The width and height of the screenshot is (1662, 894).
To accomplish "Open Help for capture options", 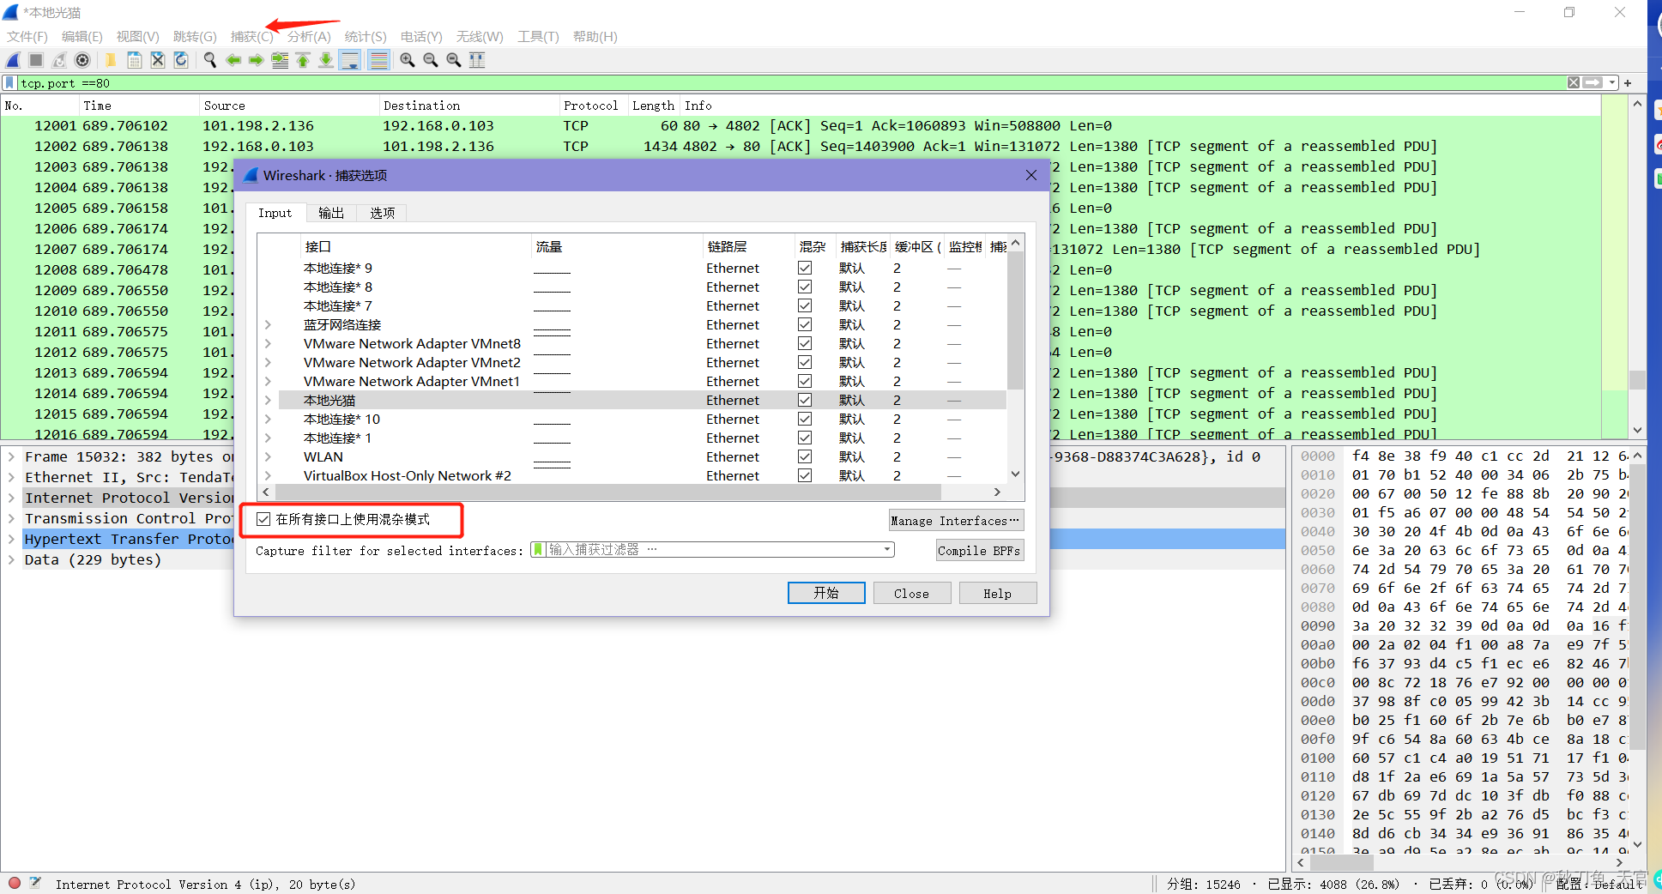I will coord(997,593).
